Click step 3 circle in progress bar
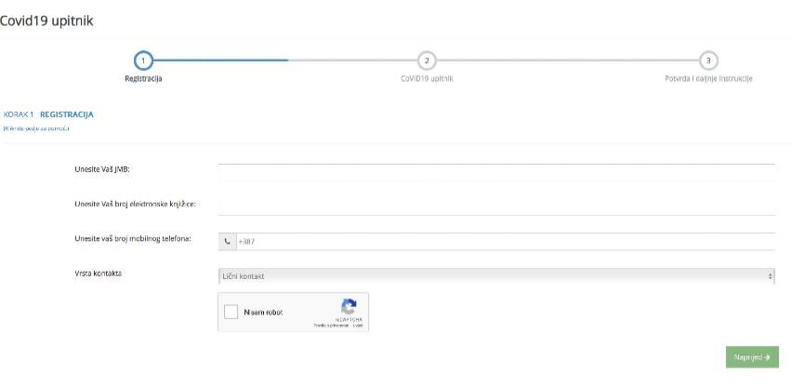792x386 pixels. click(x=708, y=60)
